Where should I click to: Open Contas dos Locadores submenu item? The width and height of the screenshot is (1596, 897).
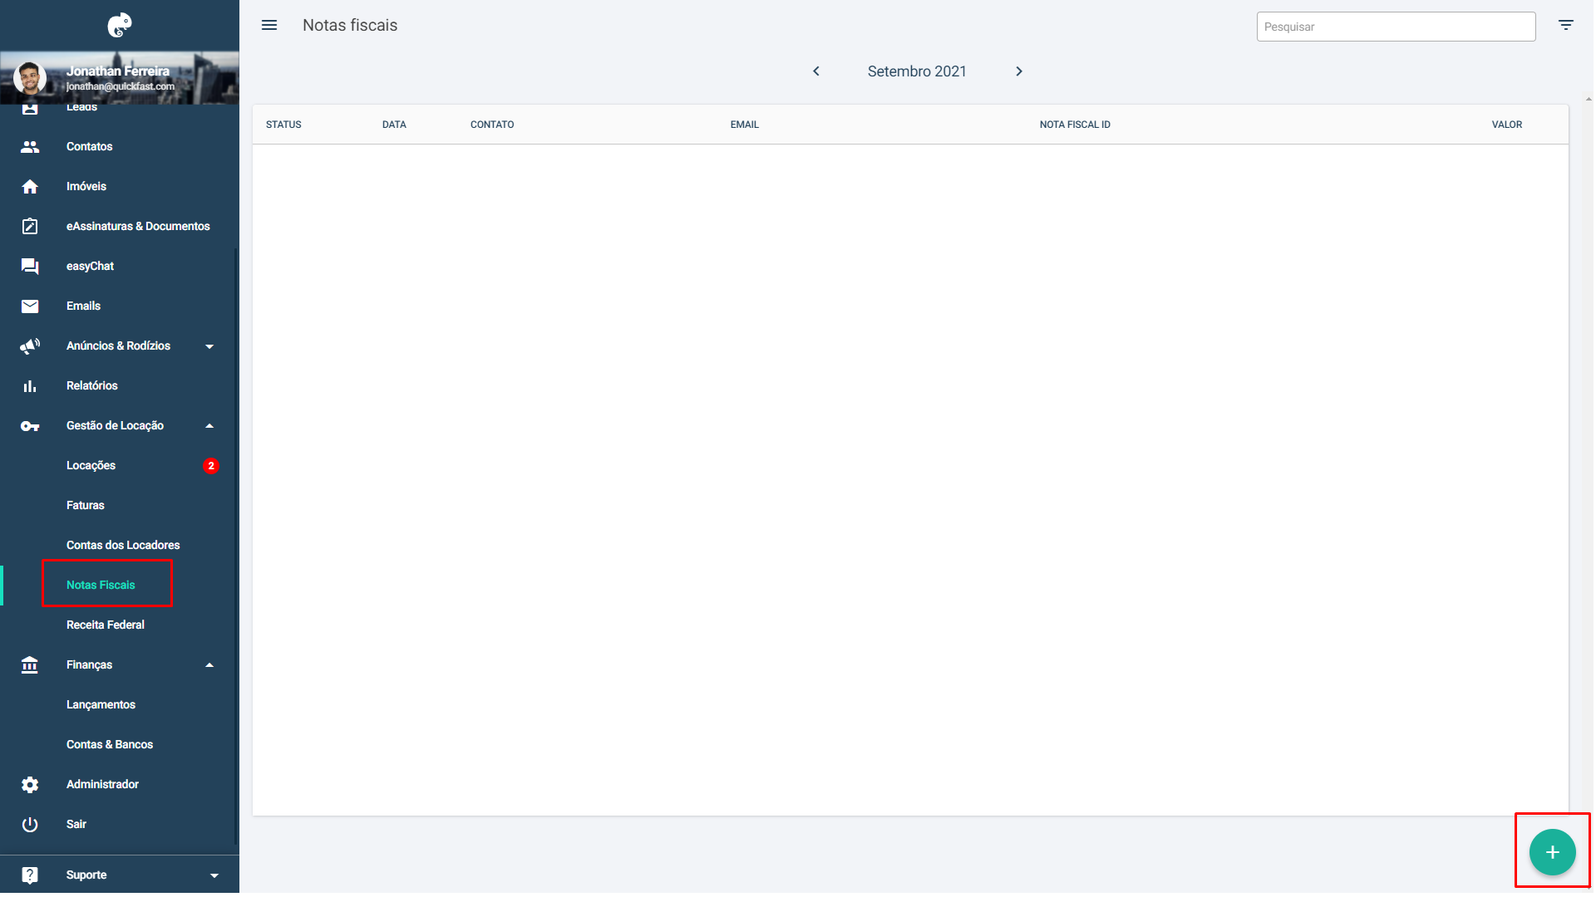(x=123, y=546)
